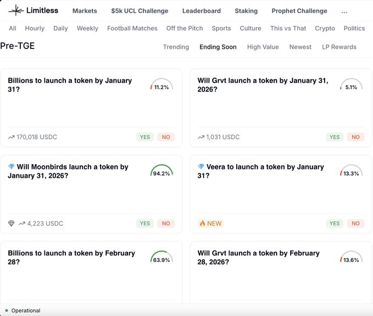
Task: Click YES on Moonbirds token market
Action: [145, 224]
